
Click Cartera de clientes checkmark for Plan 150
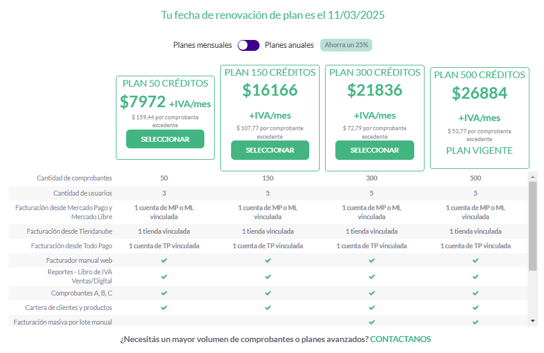pyautogui.click(x=268, y=308)
